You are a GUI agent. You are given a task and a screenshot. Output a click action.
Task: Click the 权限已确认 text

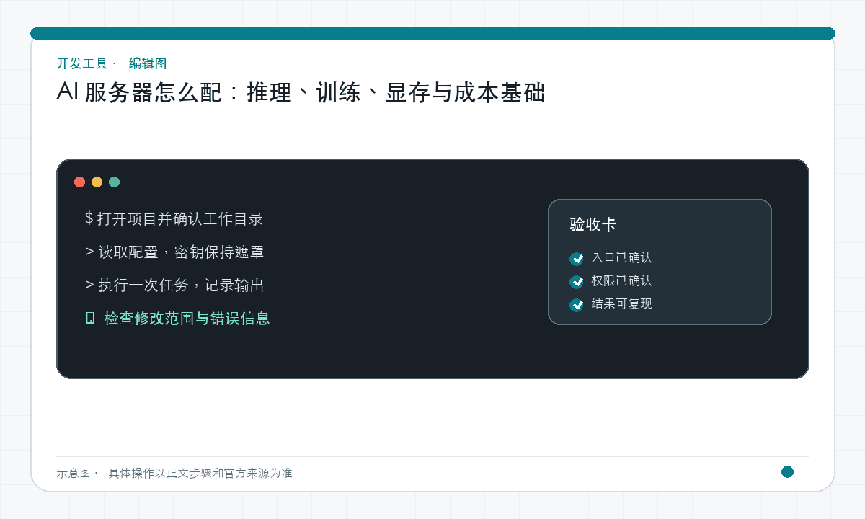621,280
